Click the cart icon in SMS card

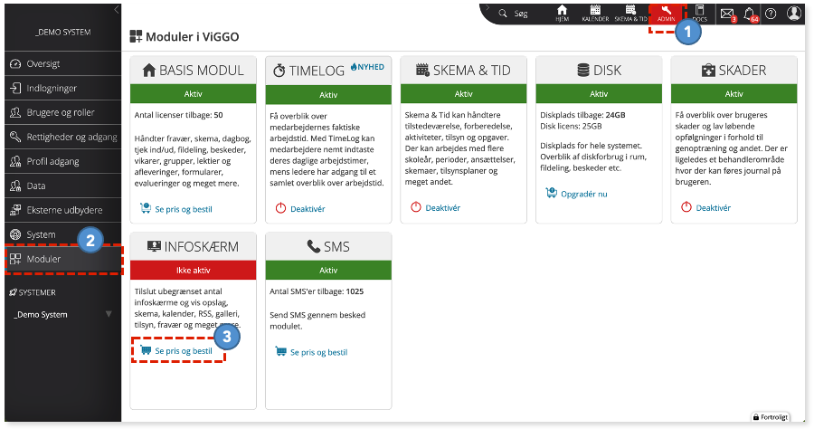click(x=281, y=351)
